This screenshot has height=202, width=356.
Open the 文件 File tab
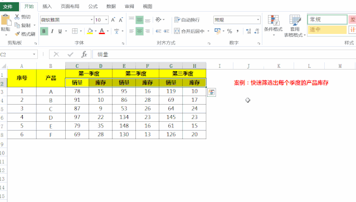(x=9, y=7)
